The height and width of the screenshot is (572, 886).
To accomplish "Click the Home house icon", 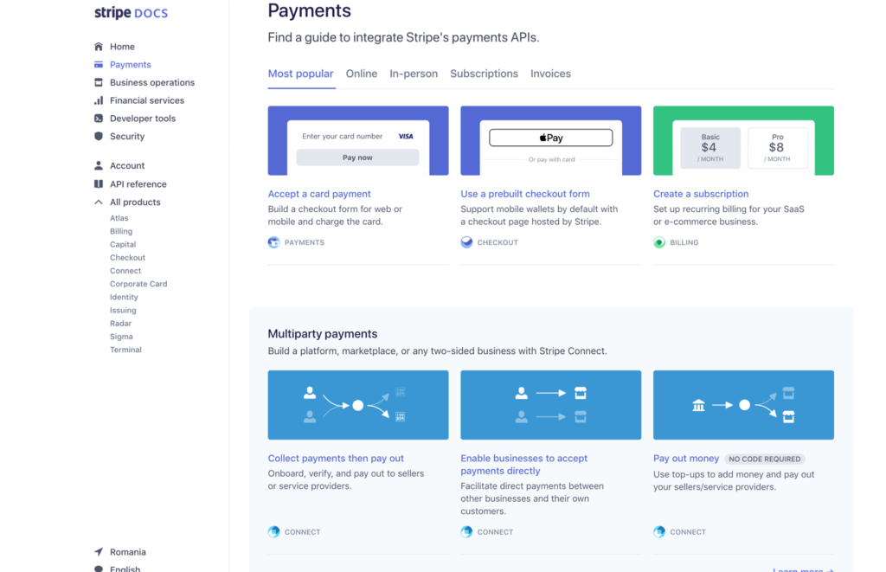I will [x=99, y=47].
